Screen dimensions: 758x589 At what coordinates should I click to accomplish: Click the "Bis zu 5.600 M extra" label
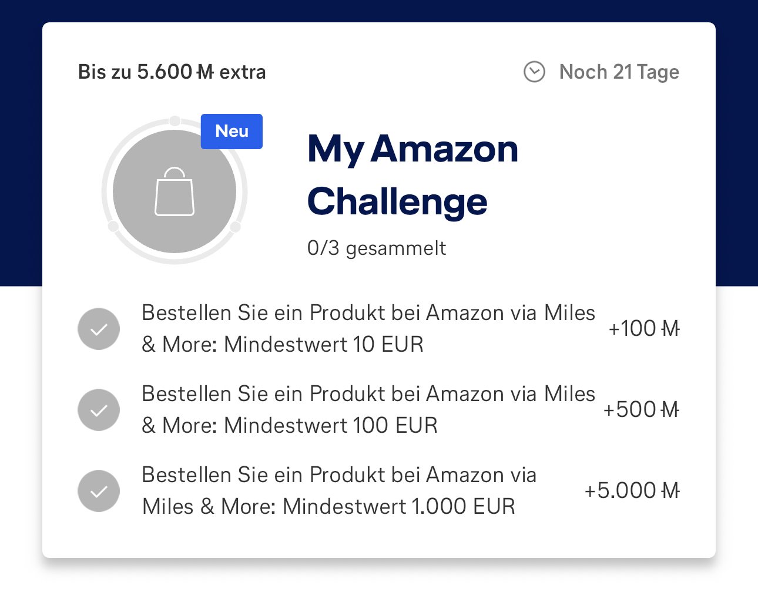coord(172,72)
